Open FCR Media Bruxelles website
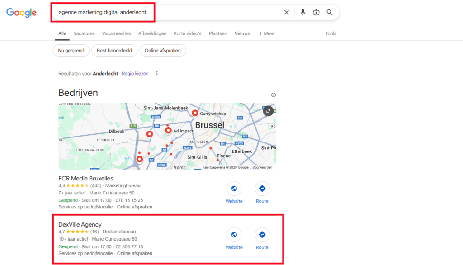This screenshot has width=463, height=265. coord(234,189)
